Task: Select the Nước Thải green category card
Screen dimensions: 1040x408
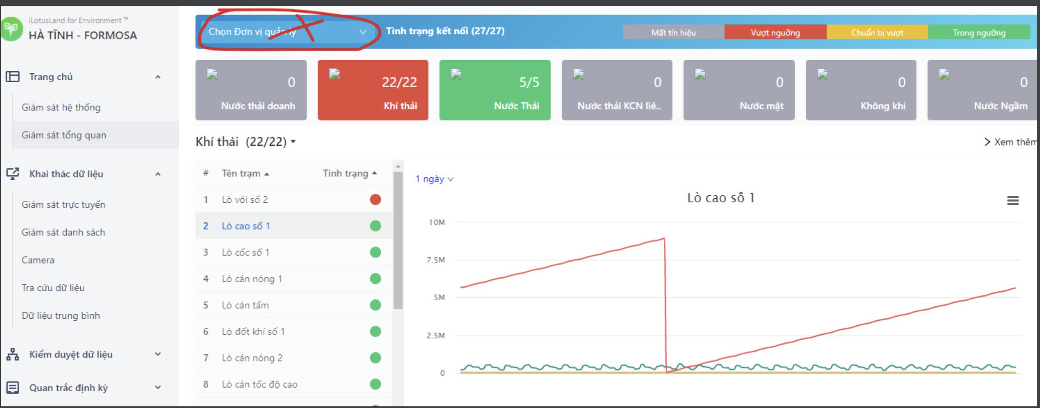Action: (495, 90)
